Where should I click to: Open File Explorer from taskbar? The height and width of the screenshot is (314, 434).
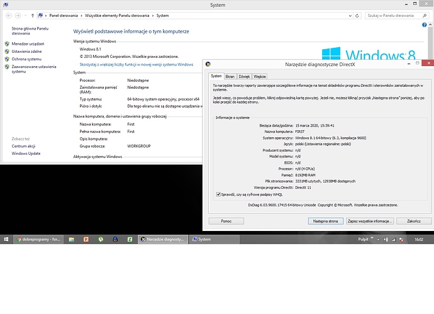point(72,240)
